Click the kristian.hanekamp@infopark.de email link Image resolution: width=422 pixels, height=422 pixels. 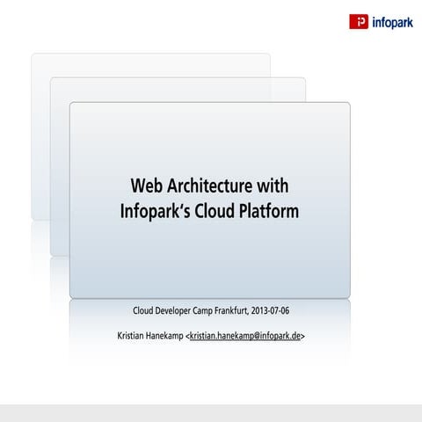pos(245,336)
